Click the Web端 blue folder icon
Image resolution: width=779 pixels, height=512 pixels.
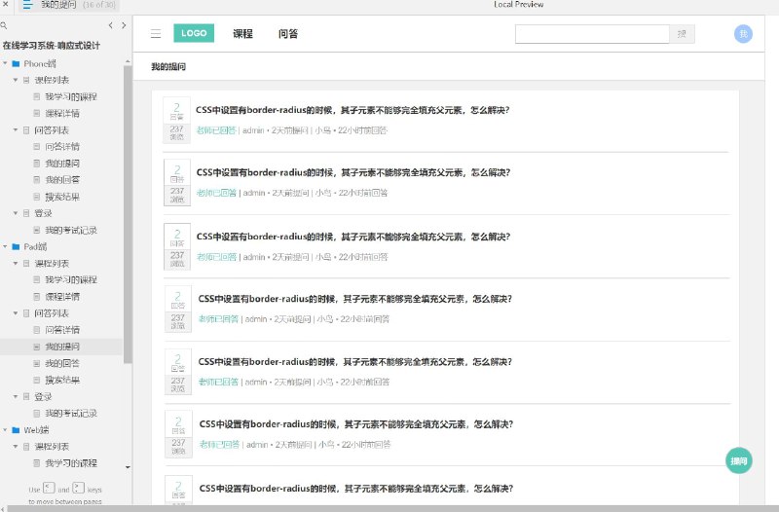16,430
